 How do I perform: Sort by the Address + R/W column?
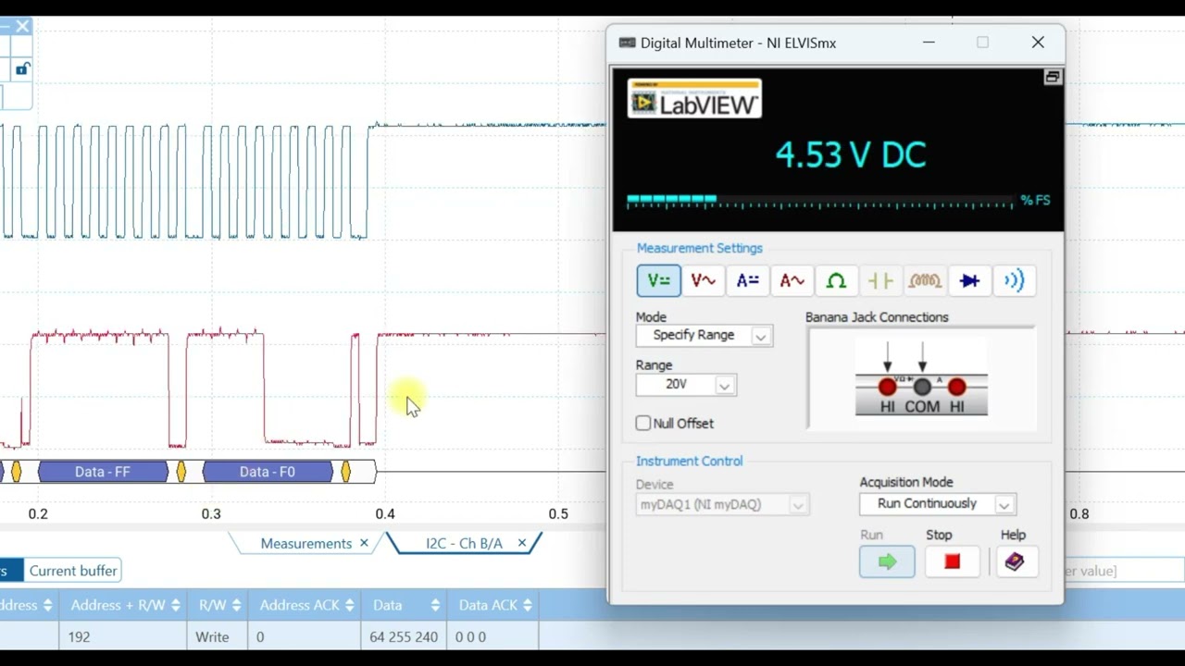[x=125, y=605]
